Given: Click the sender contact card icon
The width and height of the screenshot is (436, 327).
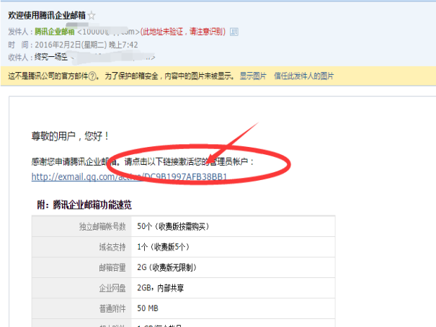Looking at the screenshot, I should tap(233, 32).
